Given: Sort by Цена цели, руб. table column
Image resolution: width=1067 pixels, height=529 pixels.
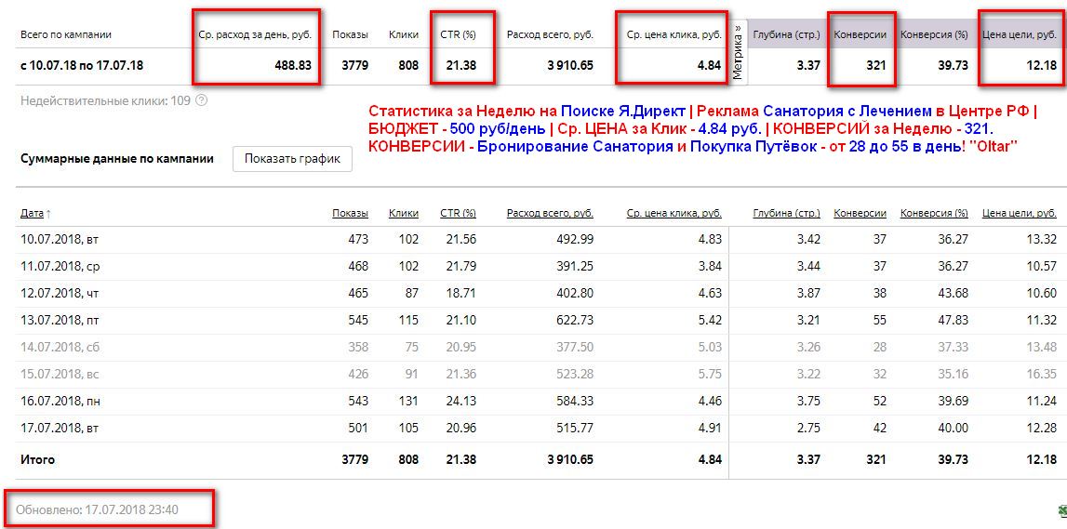Looking at the screenshot, I should click(1020, 214).
